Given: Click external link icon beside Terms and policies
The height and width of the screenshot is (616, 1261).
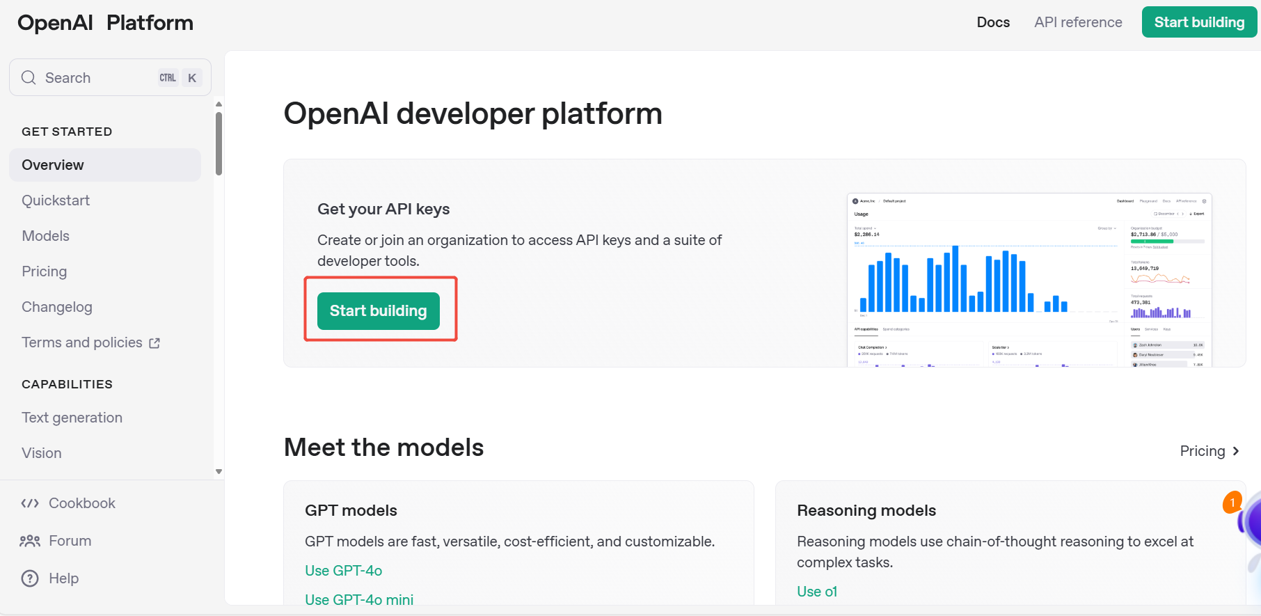Looking at the screenshot, I should click(154, 343).
